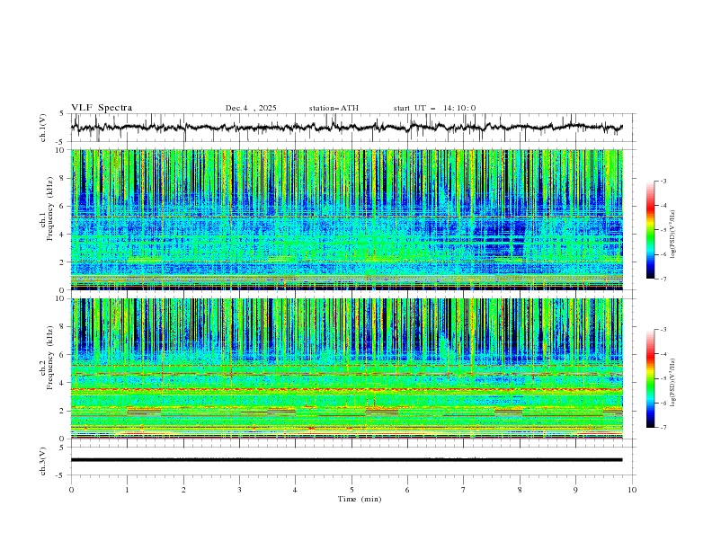Click the "7" tick on the Time axis

pos(464,490)
